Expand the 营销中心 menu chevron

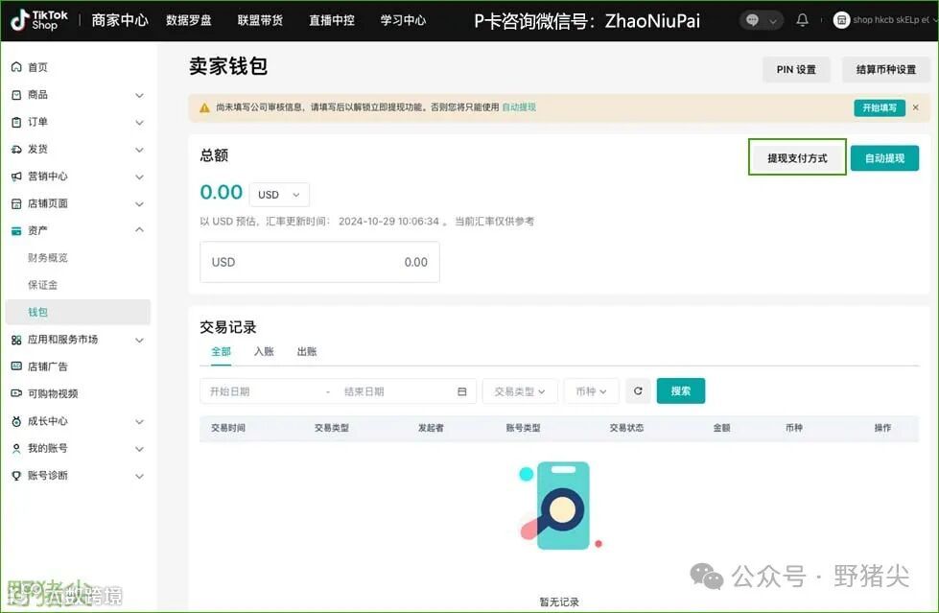pyautogui.click(x=139, y=177)
